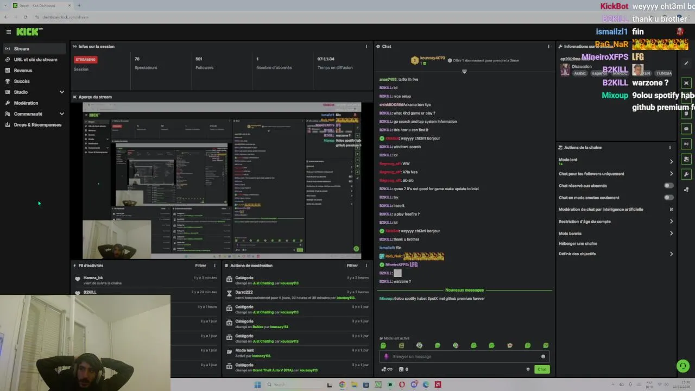Select the first green emote in quick emotes
The width and height of the screenshot is (695, 391).
pos(383,345)
